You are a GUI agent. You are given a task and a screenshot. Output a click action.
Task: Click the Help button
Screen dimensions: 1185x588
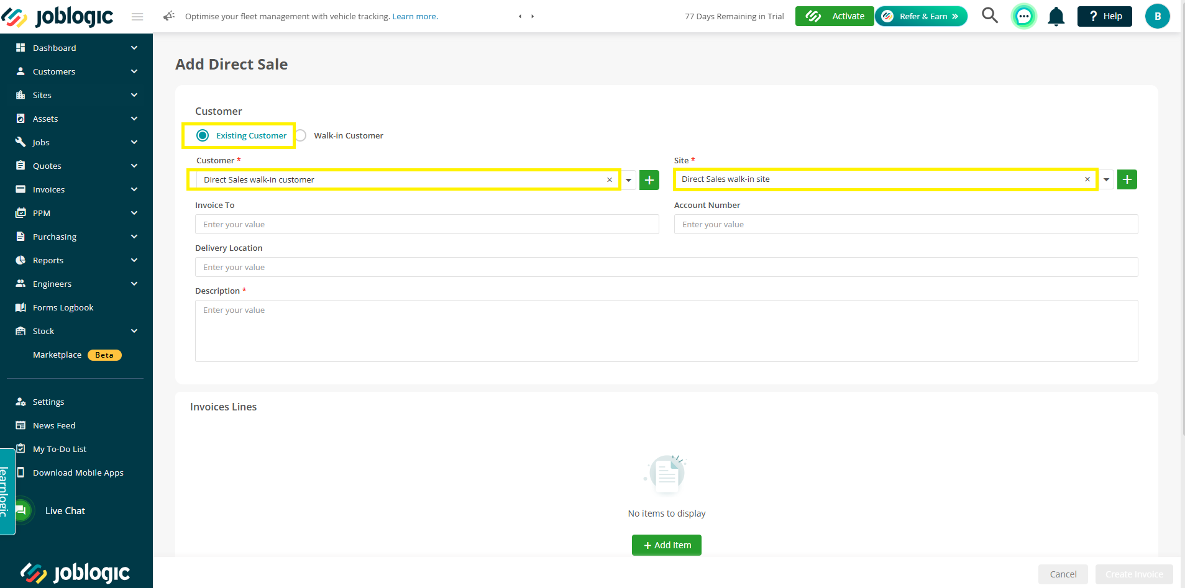pos(1105,16)
